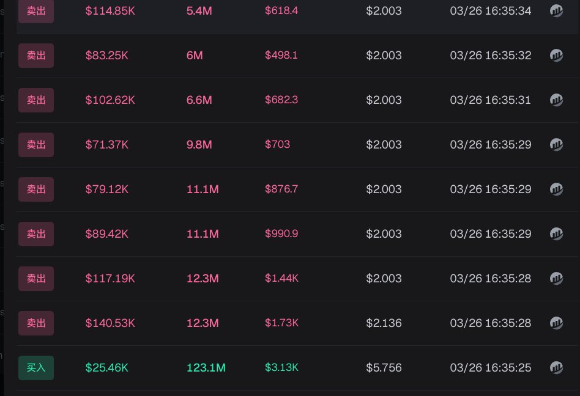
Task: Click the 卖出 badge in the $140.53K row
Action: [x=36, y=323]
